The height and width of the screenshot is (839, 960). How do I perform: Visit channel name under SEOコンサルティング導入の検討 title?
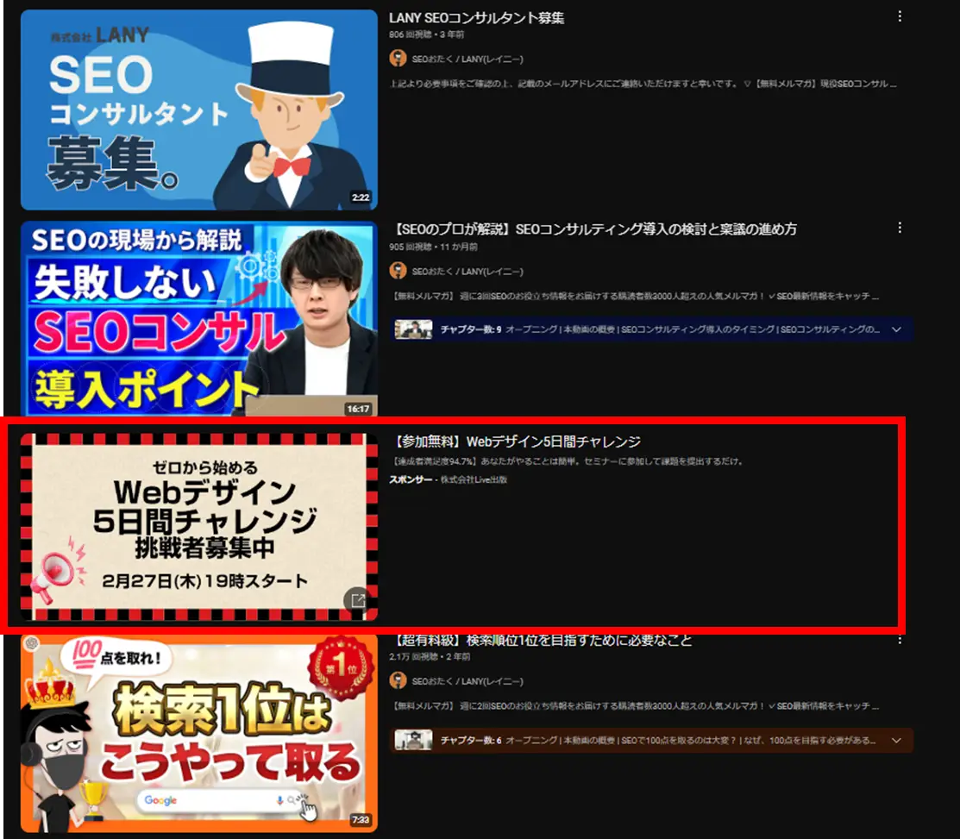[467, 271]
